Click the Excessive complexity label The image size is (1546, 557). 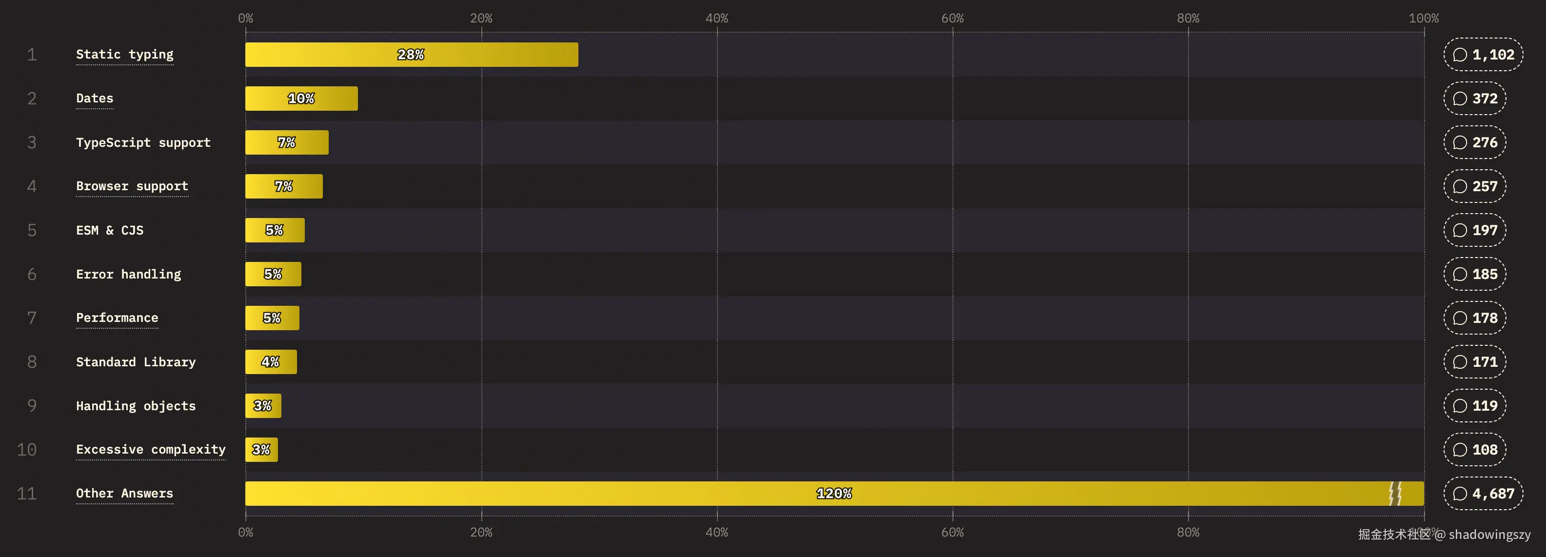tap(151, 450)
